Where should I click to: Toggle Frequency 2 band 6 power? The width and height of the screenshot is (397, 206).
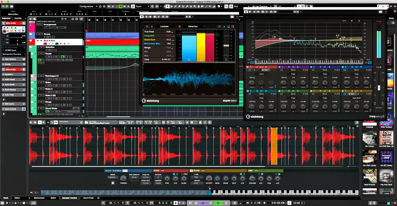(x=279, y=91)
